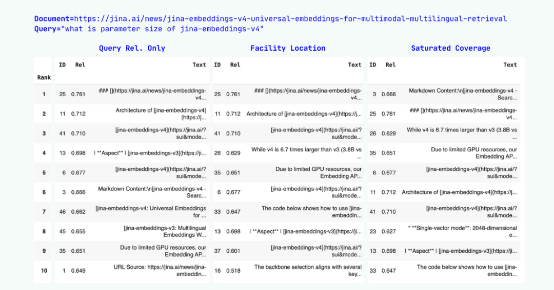This screenshot has width=554, height=290.
Task: Click the "Facility Location" table title
Action: click(288, 48)
